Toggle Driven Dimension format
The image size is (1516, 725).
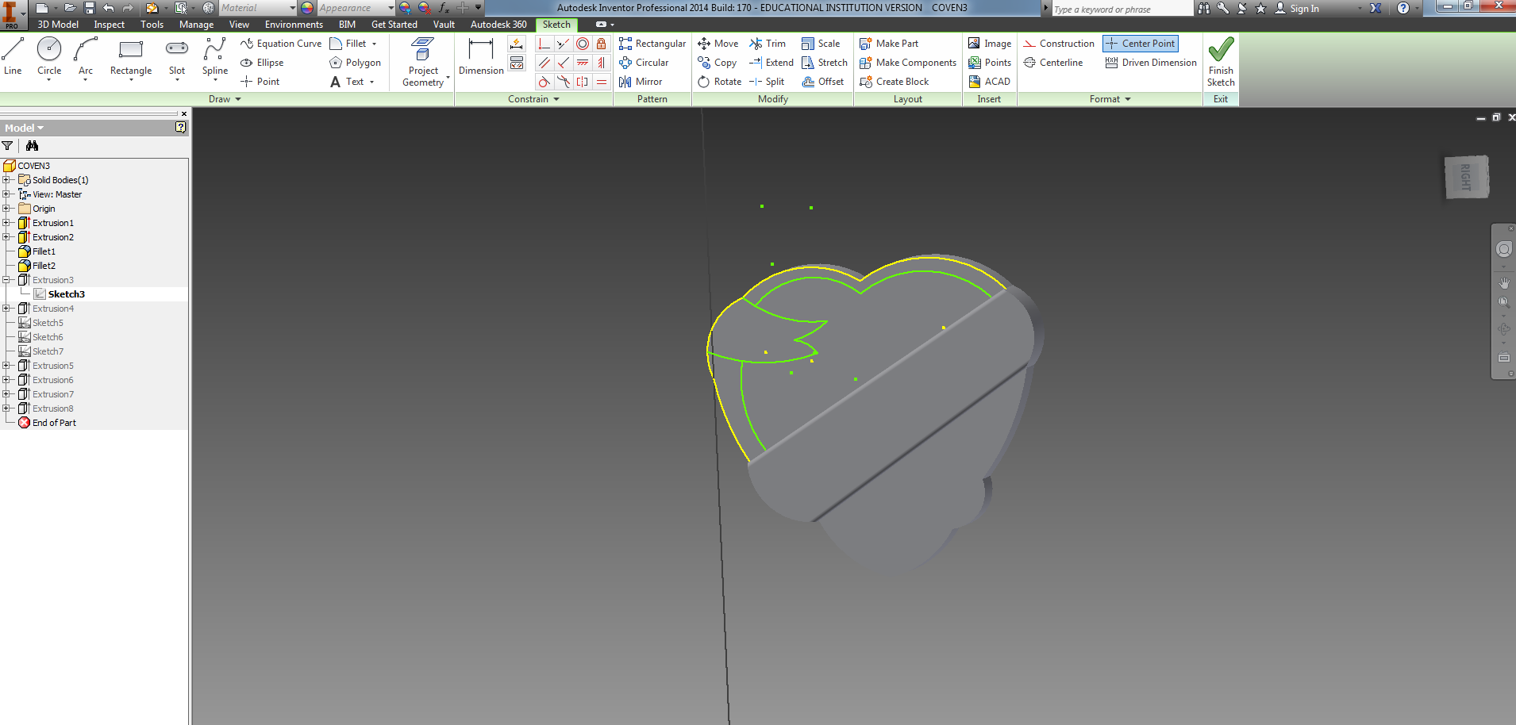(1151, 63)
